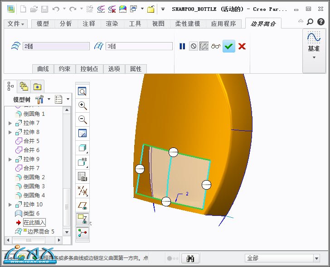Open the 文件 menu
330x267 pixels.
[x=16, y=24]
